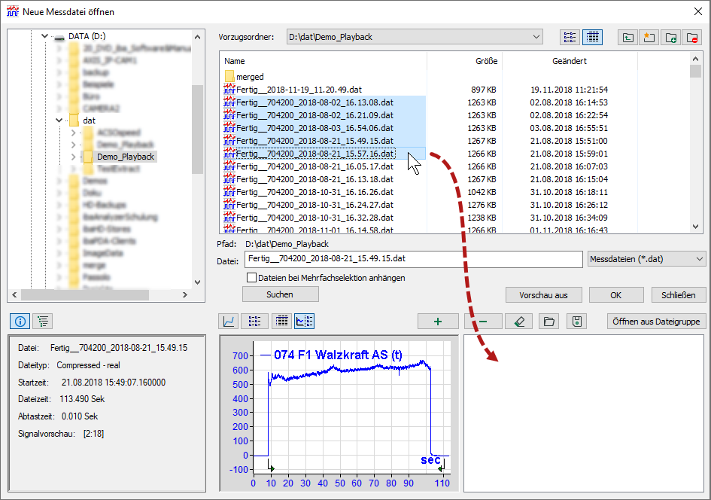This screenshot has width=711, height=500.
Task: Click date cell 19.11.2018 11:21:54
Action: (x=569, y=90)
